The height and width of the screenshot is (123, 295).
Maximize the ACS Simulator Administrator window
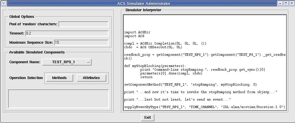(286, 3)
